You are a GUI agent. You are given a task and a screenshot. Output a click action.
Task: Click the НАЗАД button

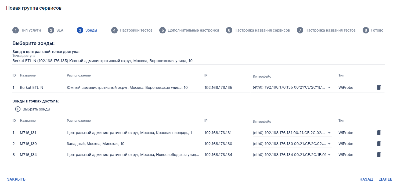[x=366, y=179]
